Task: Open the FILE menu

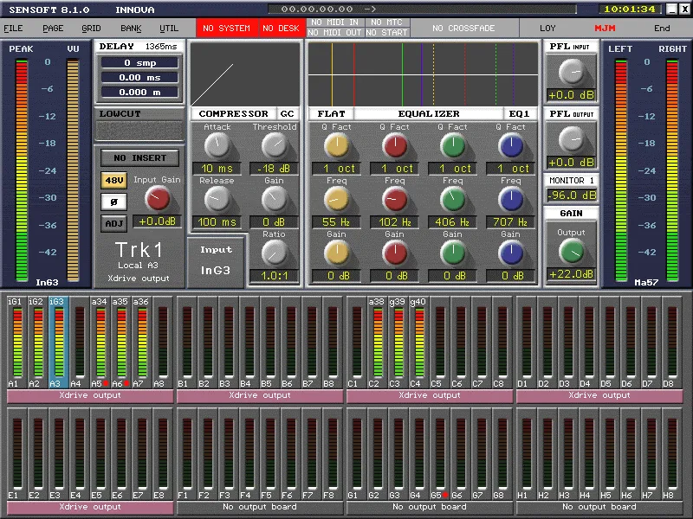Action: tap(13, 29)
